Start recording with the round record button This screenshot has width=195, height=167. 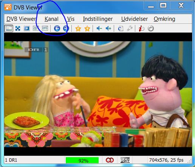coord(151,28)
